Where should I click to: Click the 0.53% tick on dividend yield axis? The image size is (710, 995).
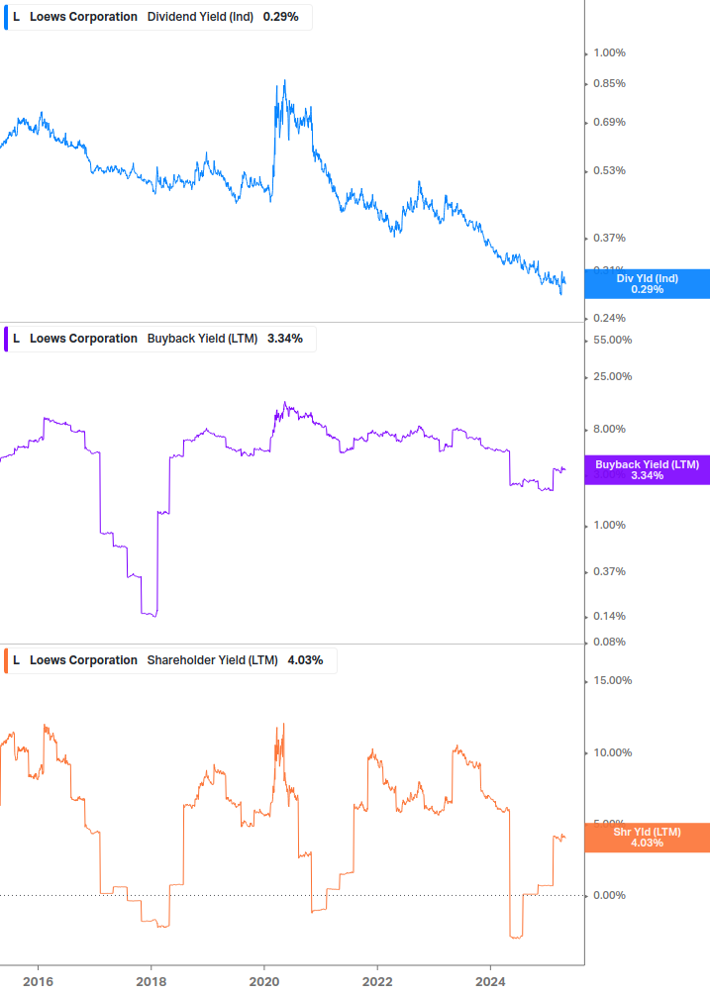click(x=609, y=170)
